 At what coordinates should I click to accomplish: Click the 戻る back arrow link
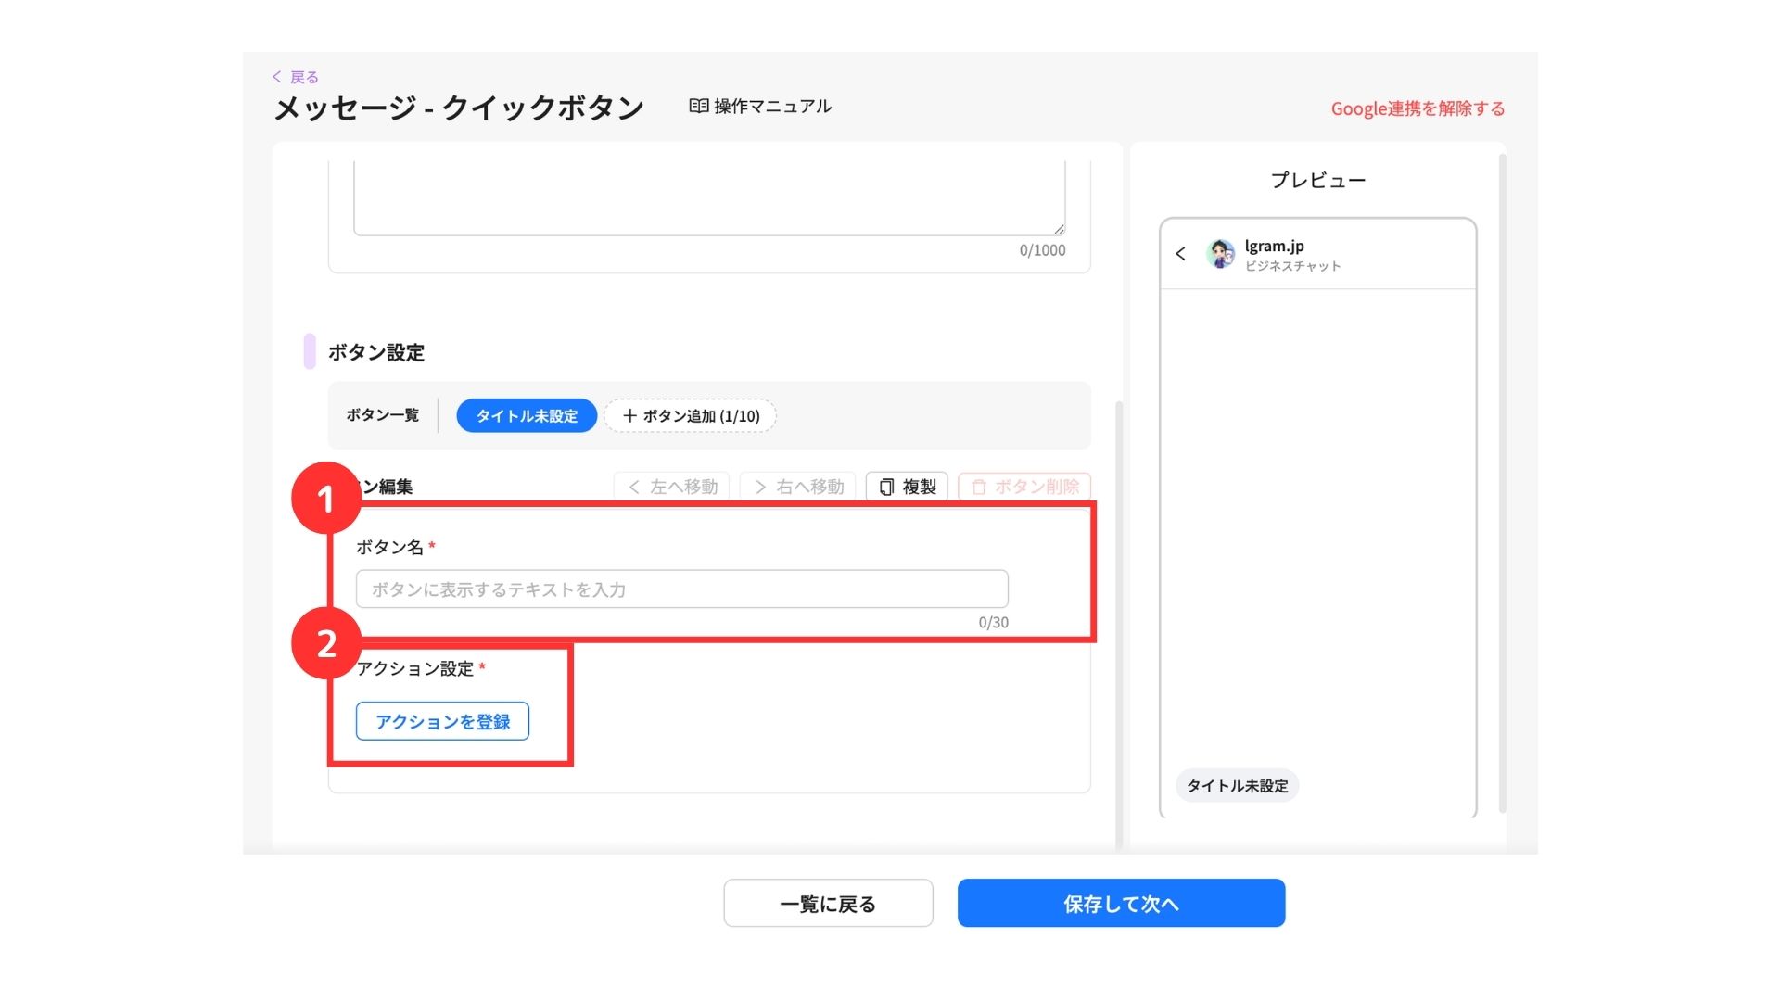(296, 77)
